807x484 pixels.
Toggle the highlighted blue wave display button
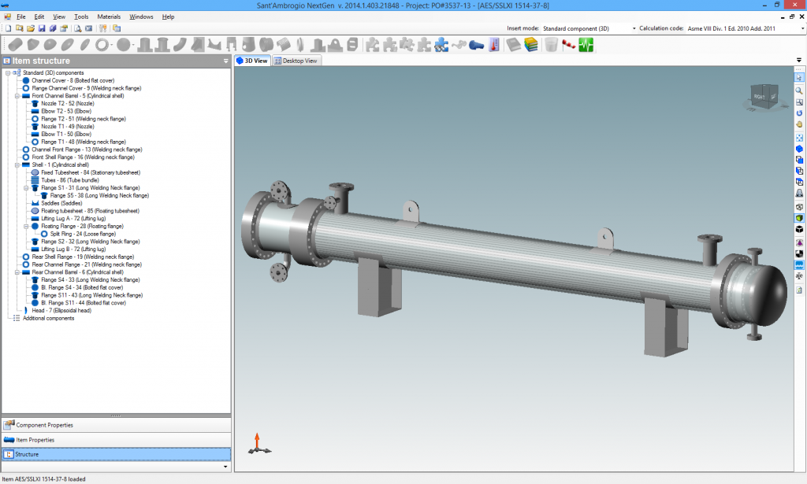pyautogui.click(x=799, y=265)
